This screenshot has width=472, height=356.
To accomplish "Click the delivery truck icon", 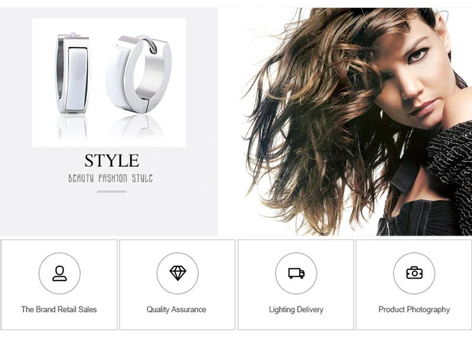I will (296, 273).
